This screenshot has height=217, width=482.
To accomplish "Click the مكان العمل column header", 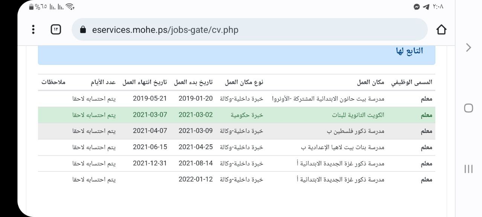I will (371, 82).
